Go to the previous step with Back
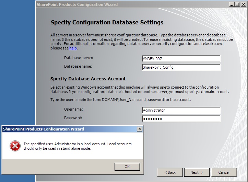This screenshot has height=182, width=248. (170, 172)
